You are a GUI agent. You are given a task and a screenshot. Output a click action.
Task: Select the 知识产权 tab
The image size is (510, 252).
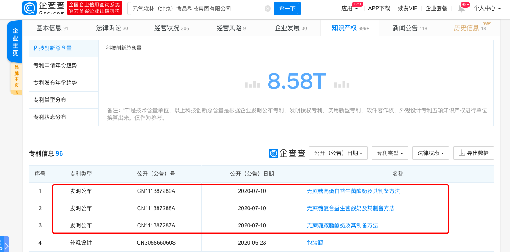tap(350, 28)
